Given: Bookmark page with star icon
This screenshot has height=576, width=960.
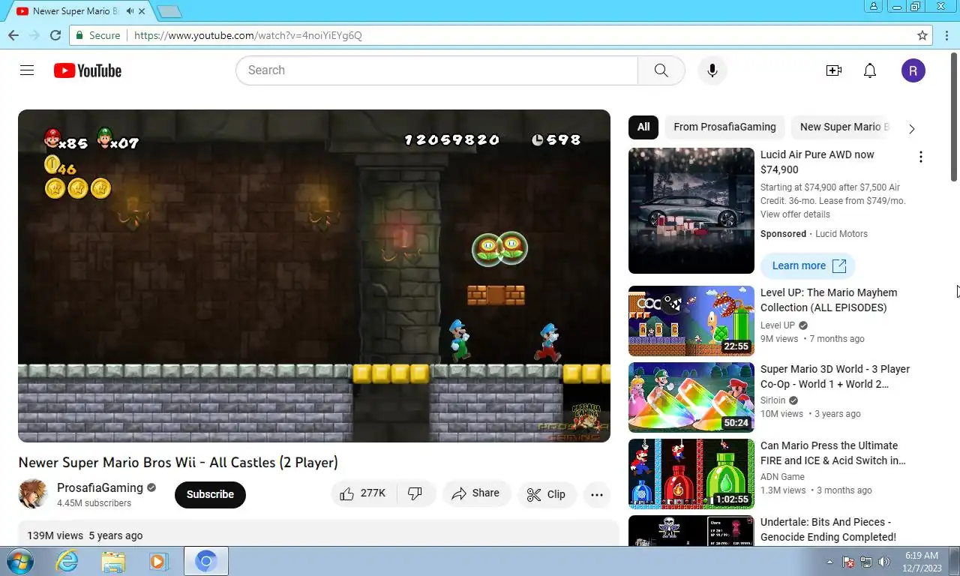Looking at the screenshot, I should point(922,35).
